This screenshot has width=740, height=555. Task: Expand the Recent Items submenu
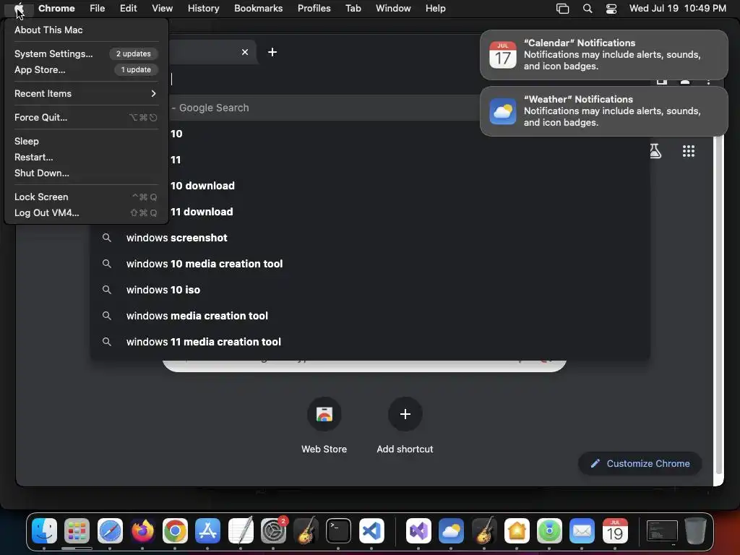tap(86, 93)
